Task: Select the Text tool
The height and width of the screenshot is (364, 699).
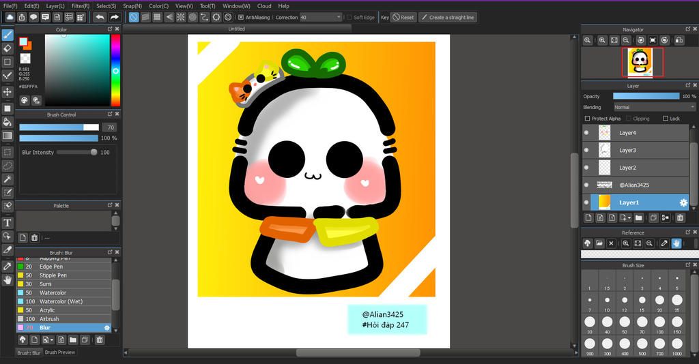Action: point(8,222)
